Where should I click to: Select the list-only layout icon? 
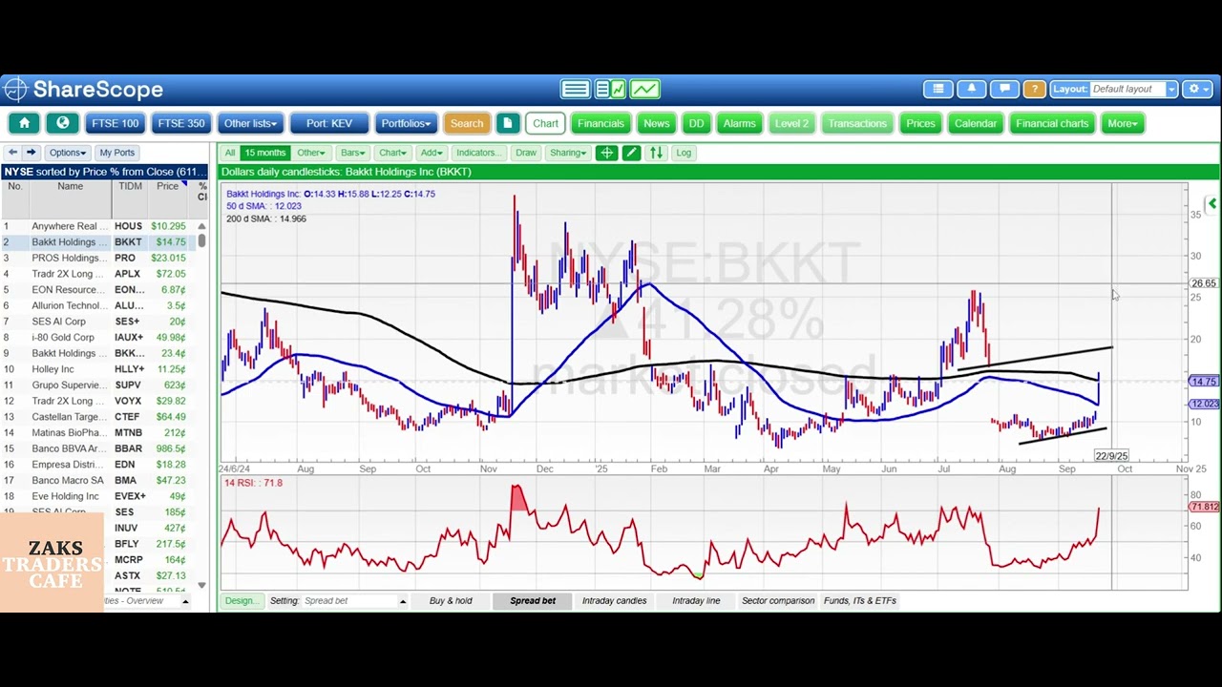tap(575, 89)
